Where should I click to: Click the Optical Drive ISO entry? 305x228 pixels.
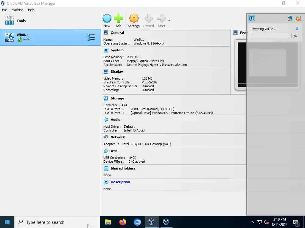(172, 113)
